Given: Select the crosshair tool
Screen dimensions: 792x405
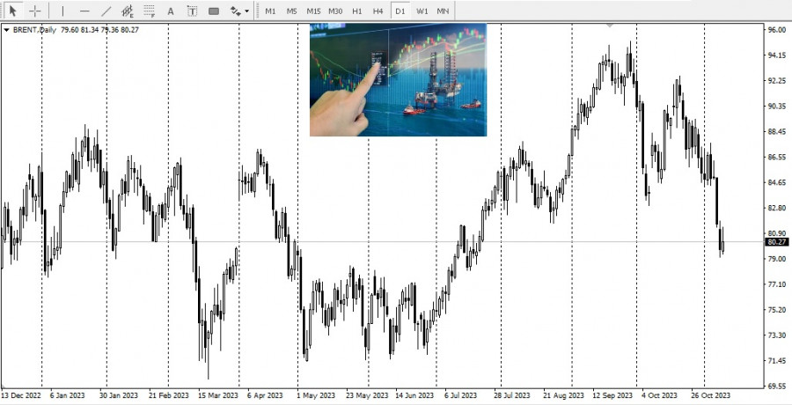Looking at the screenshot, I should 35,11.
